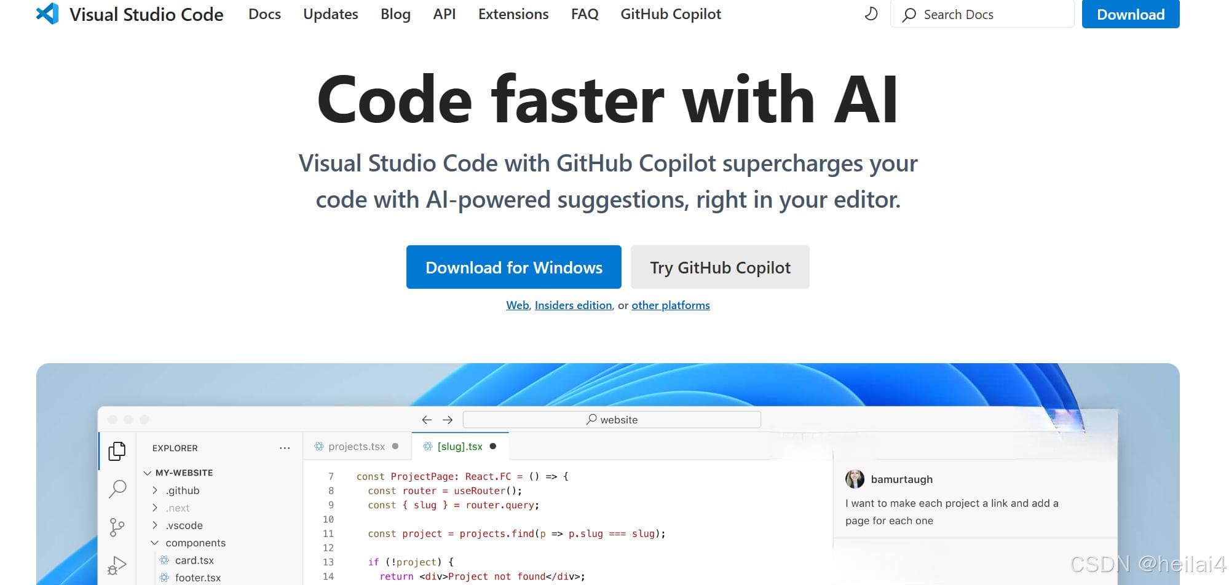Open the FAQ page
The image size is (1229, 585).
click(584, 14)
